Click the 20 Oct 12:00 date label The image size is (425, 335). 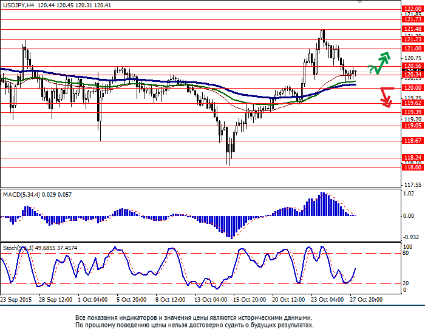pyautogui.click(x=288, y=300)
